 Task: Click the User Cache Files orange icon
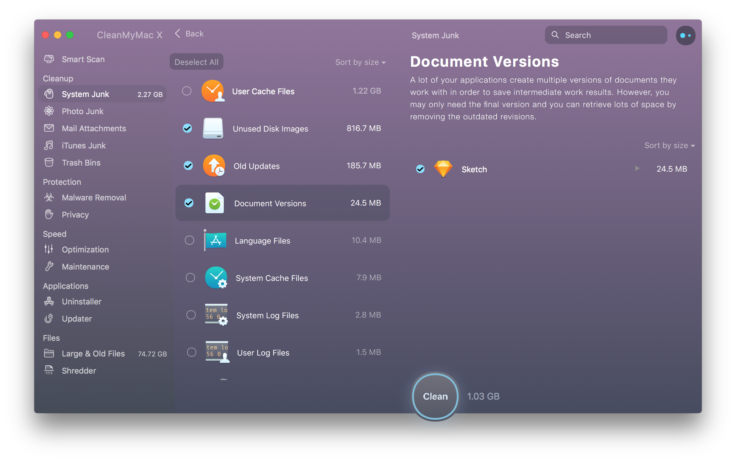[x=213, y=91]
